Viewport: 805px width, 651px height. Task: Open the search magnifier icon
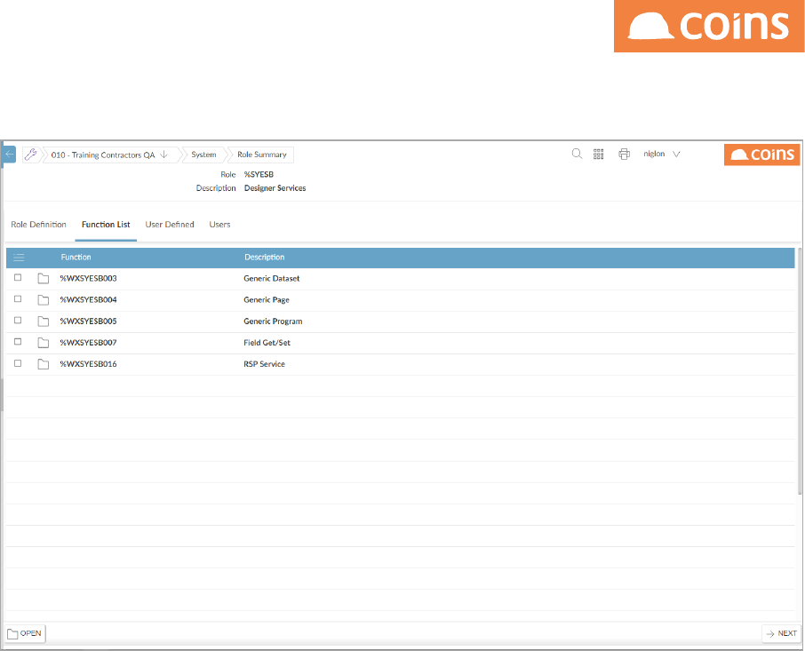(577, 154)
